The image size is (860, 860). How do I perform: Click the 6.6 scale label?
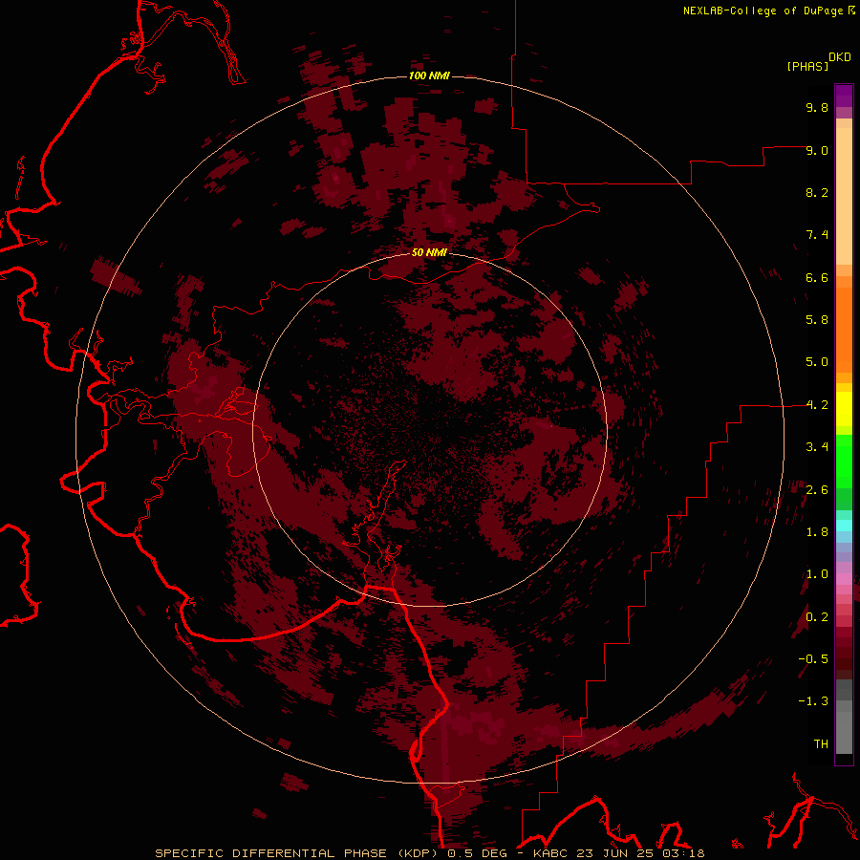click(817, 277)
